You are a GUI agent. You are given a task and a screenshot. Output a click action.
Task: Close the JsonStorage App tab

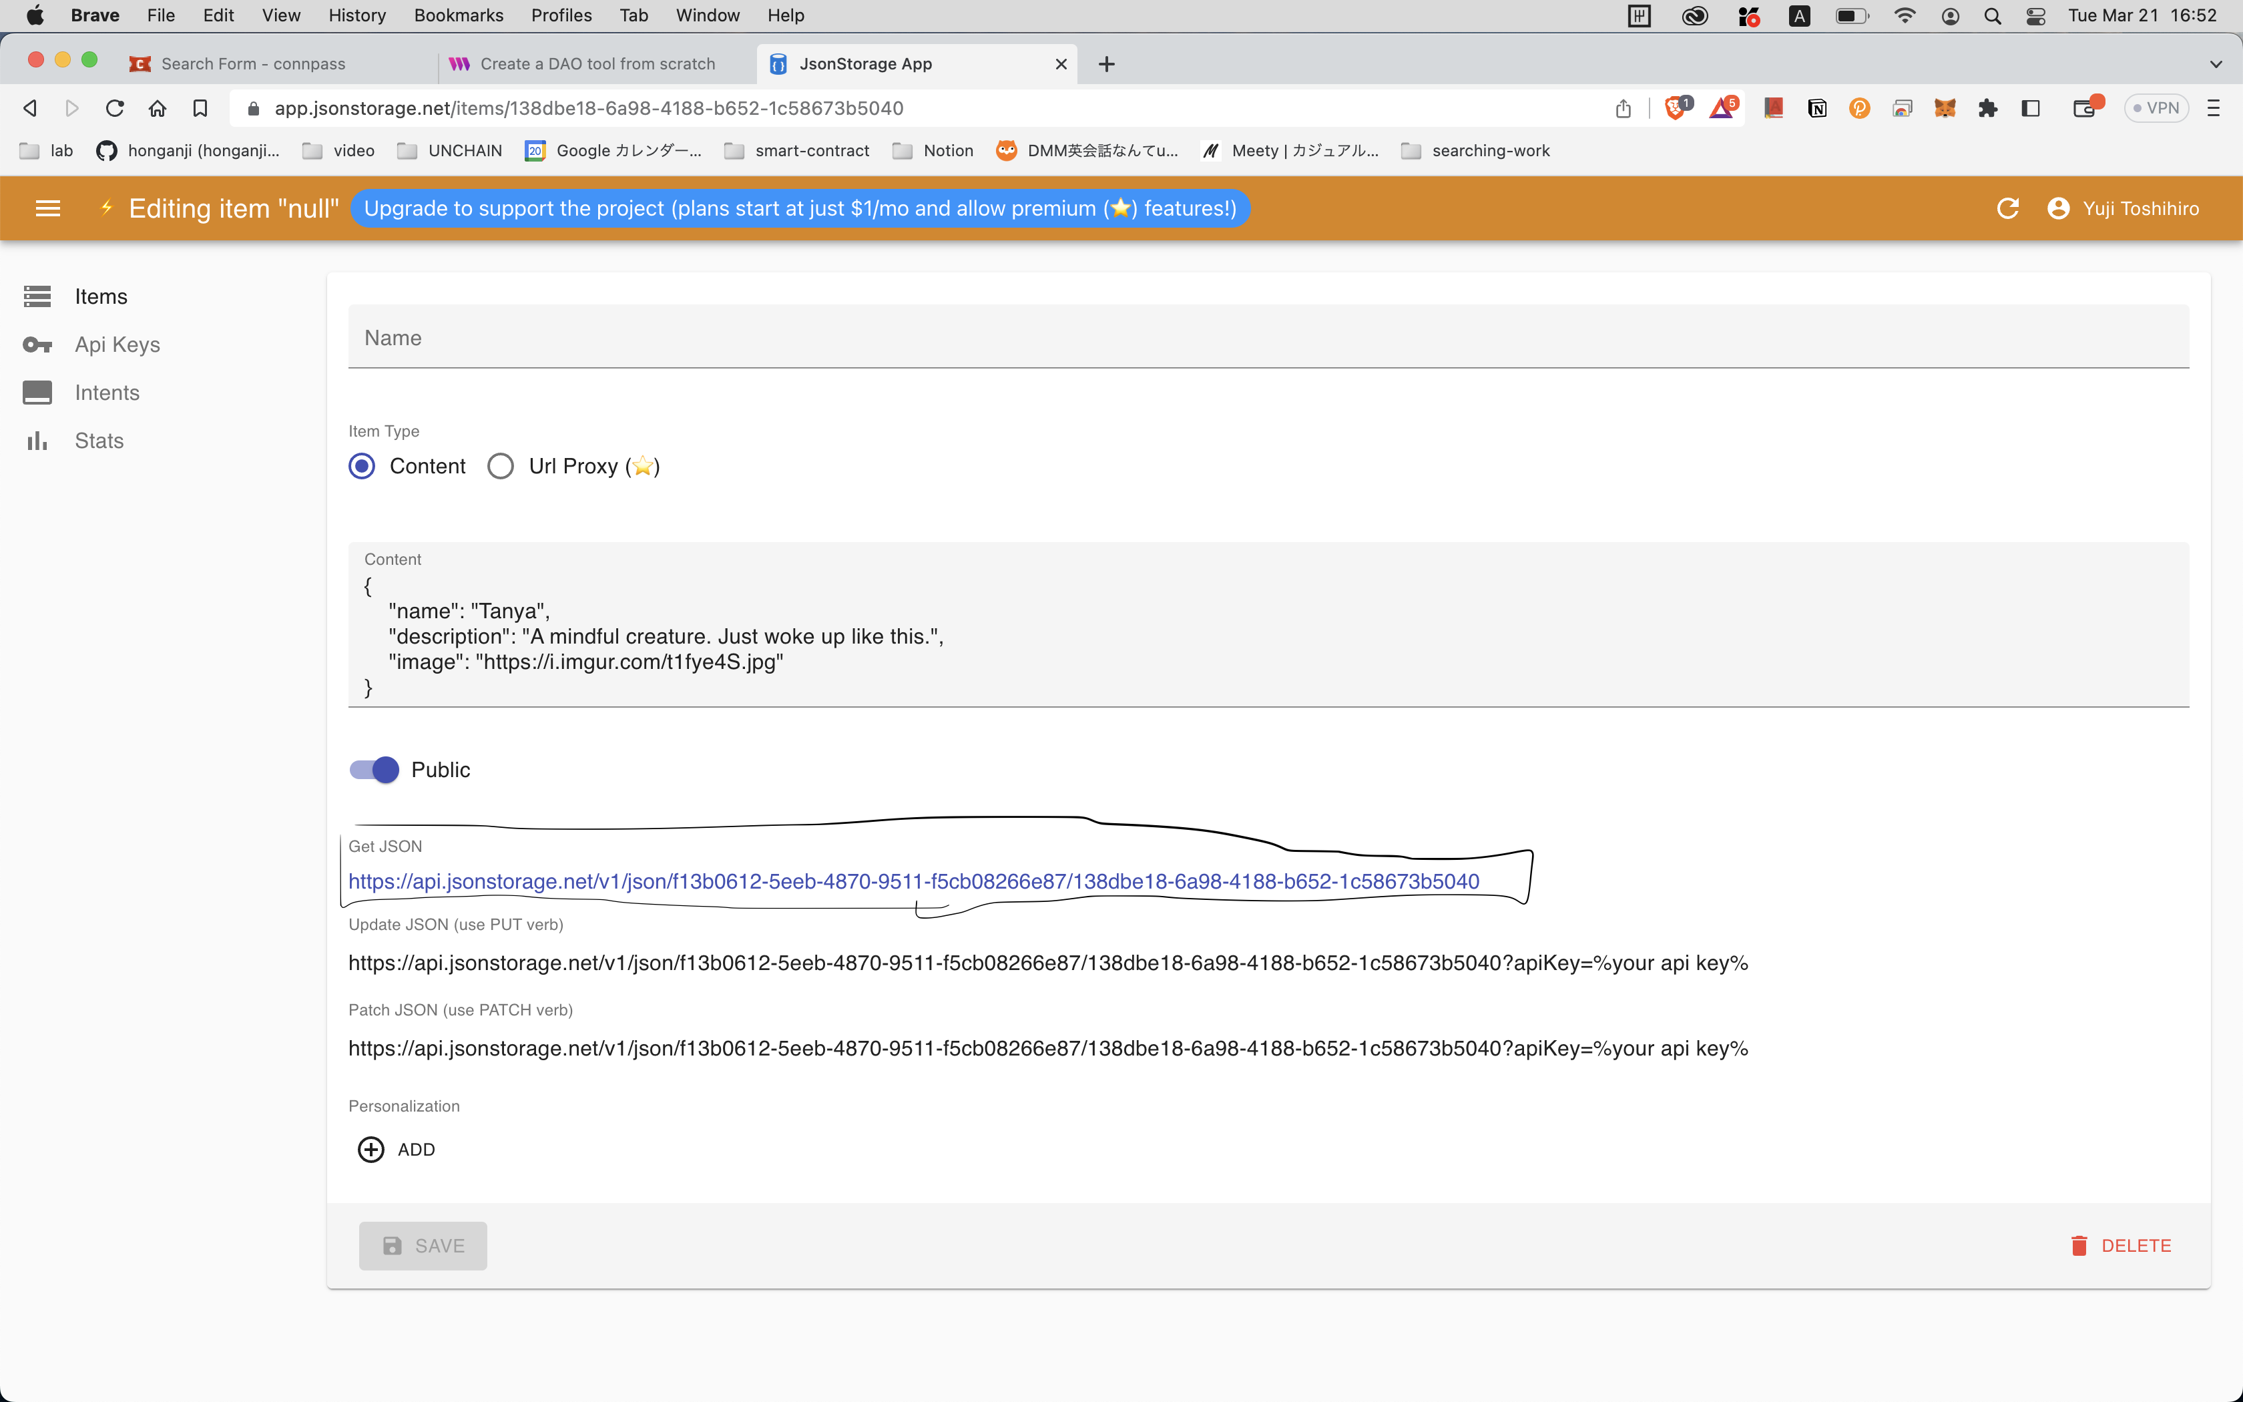1061,64
